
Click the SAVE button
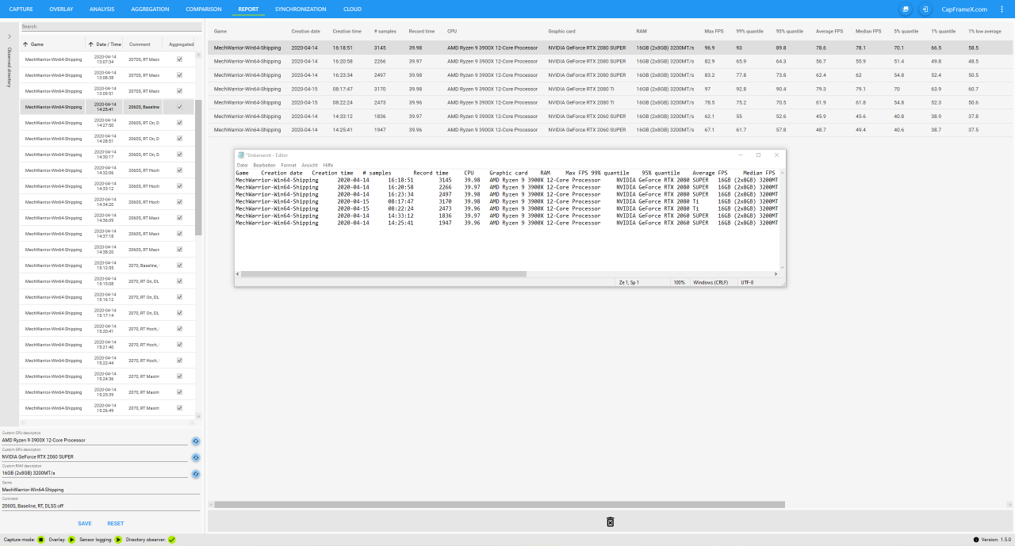(x=85, y=523)
